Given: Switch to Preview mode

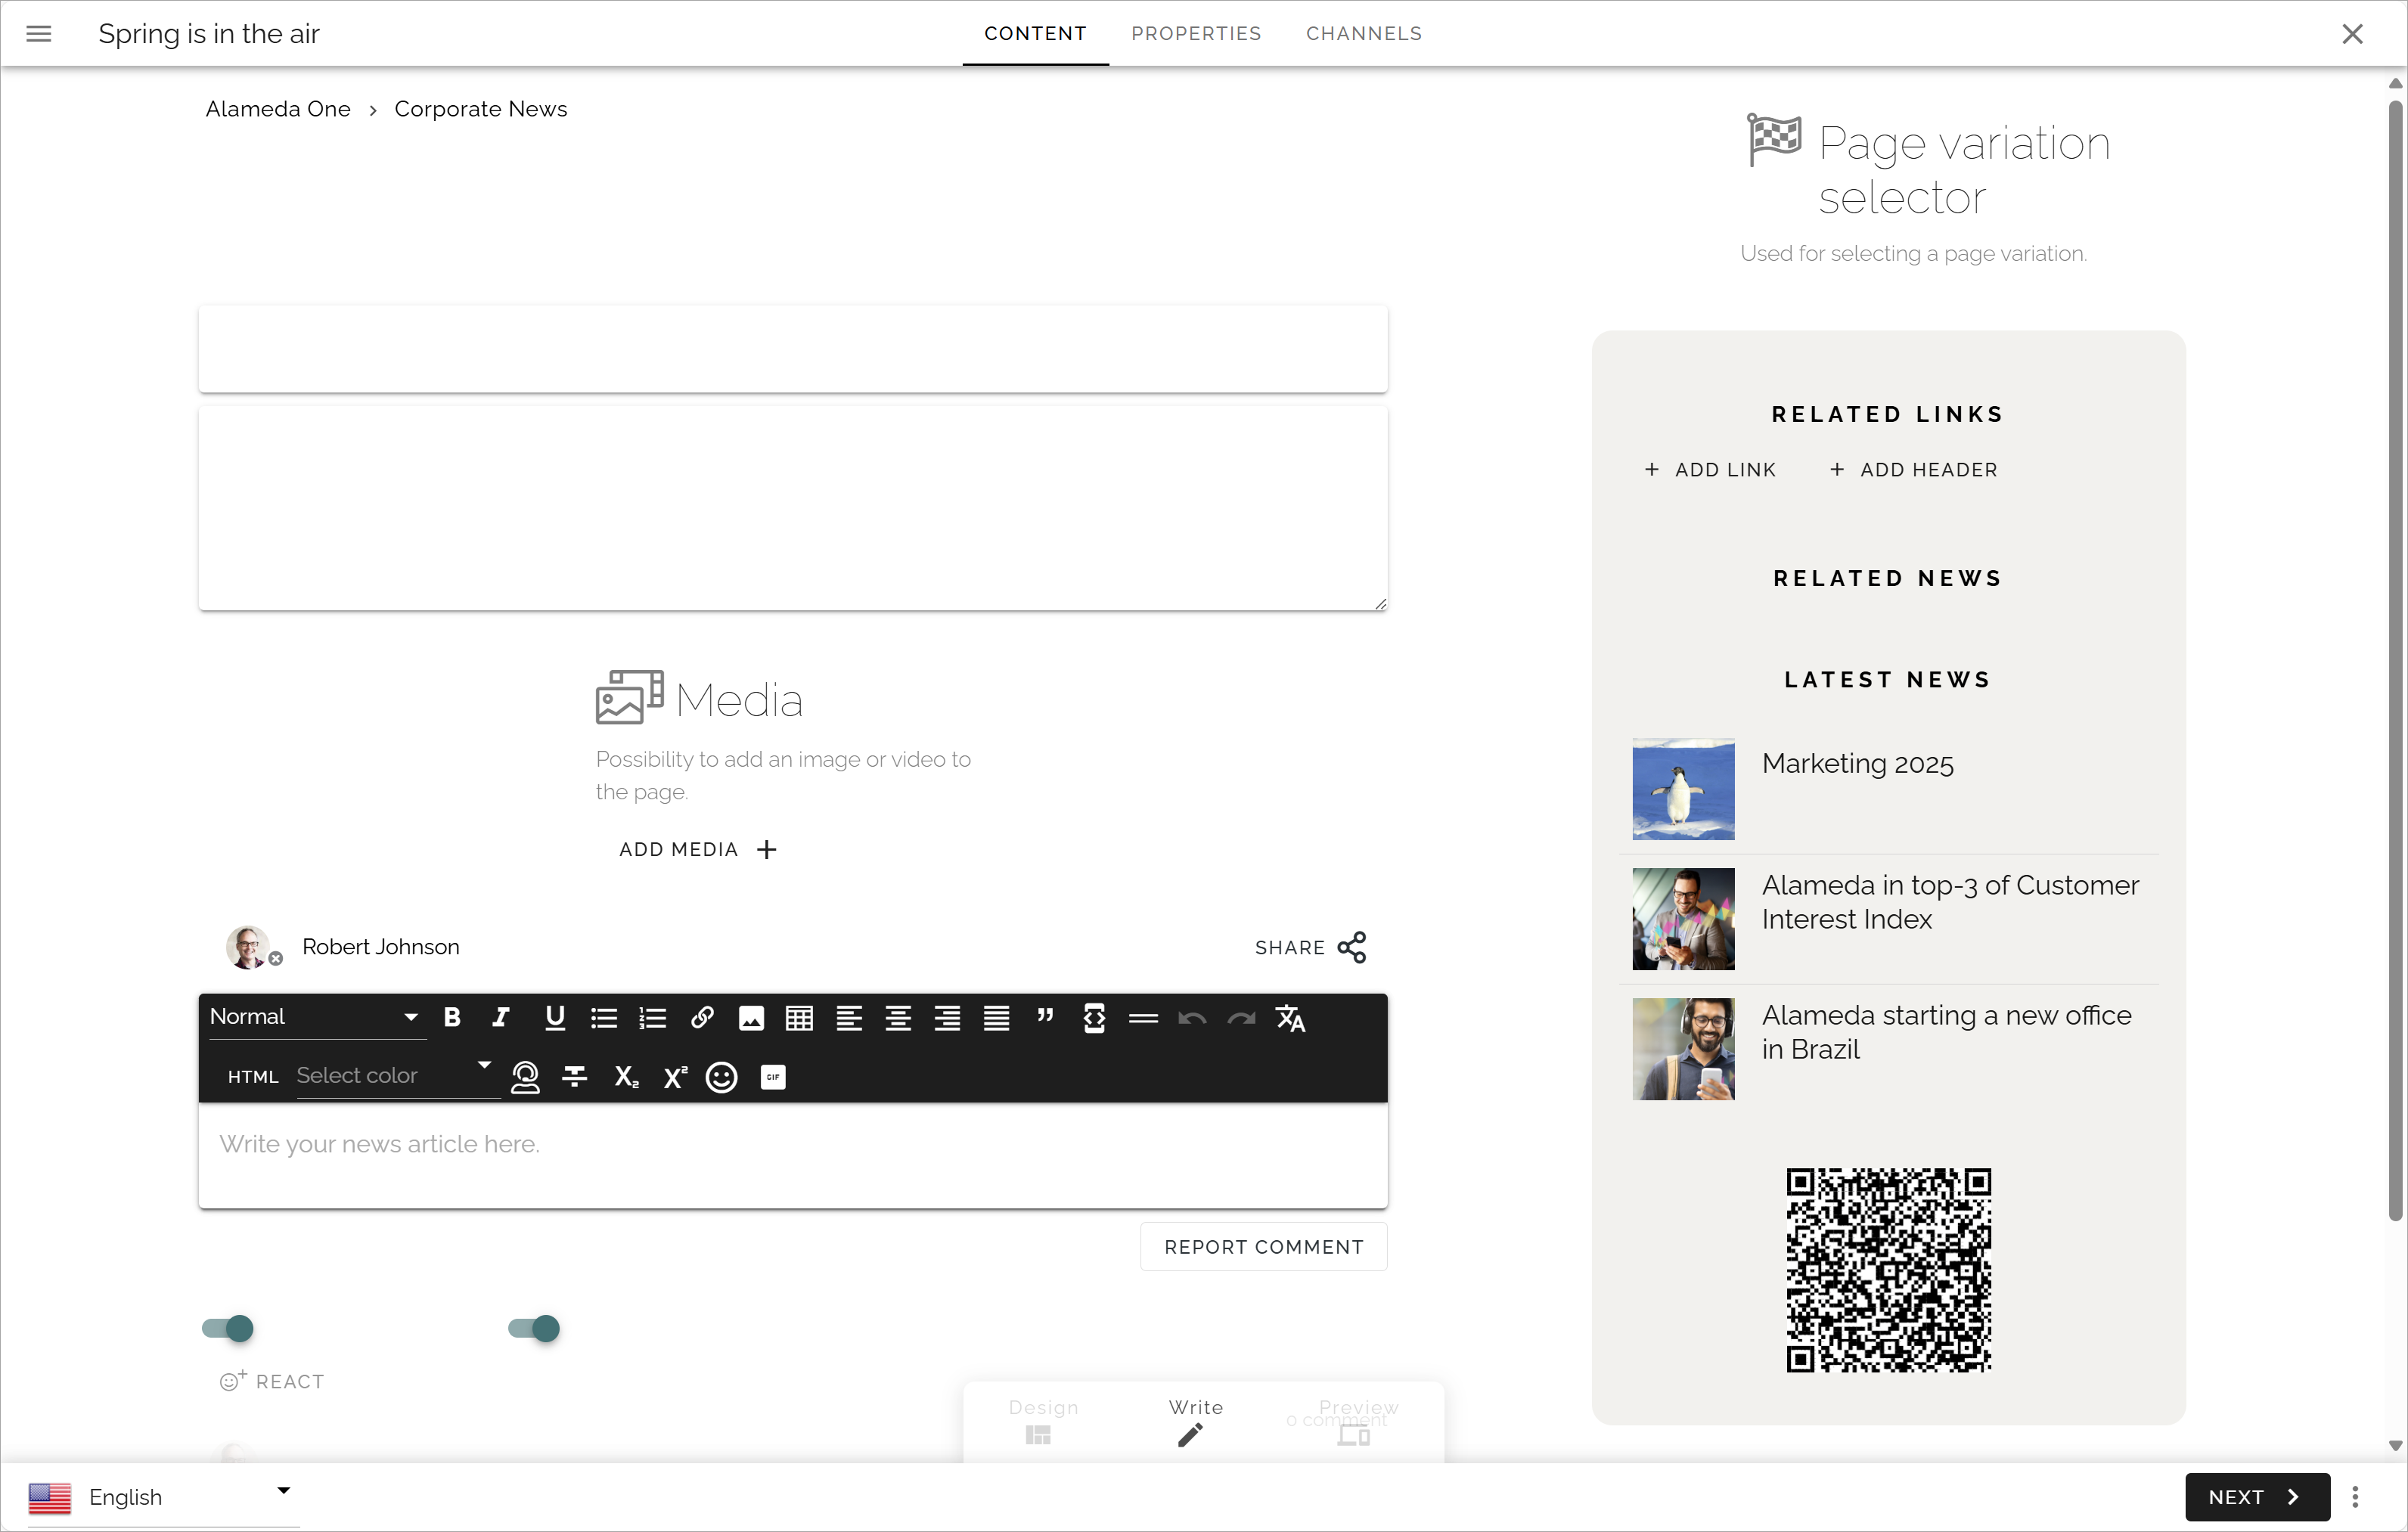Looking at the screenshot, I should point(1358,1421).
